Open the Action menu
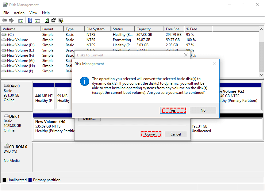The height and width of the screenshot is (191, 265). [19, 13]
